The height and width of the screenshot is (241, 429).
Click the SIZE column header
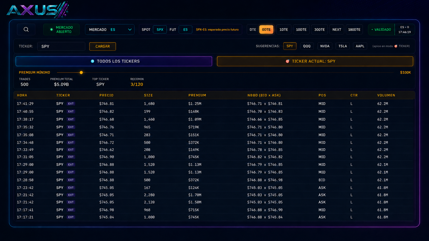[x=148, y=95]
